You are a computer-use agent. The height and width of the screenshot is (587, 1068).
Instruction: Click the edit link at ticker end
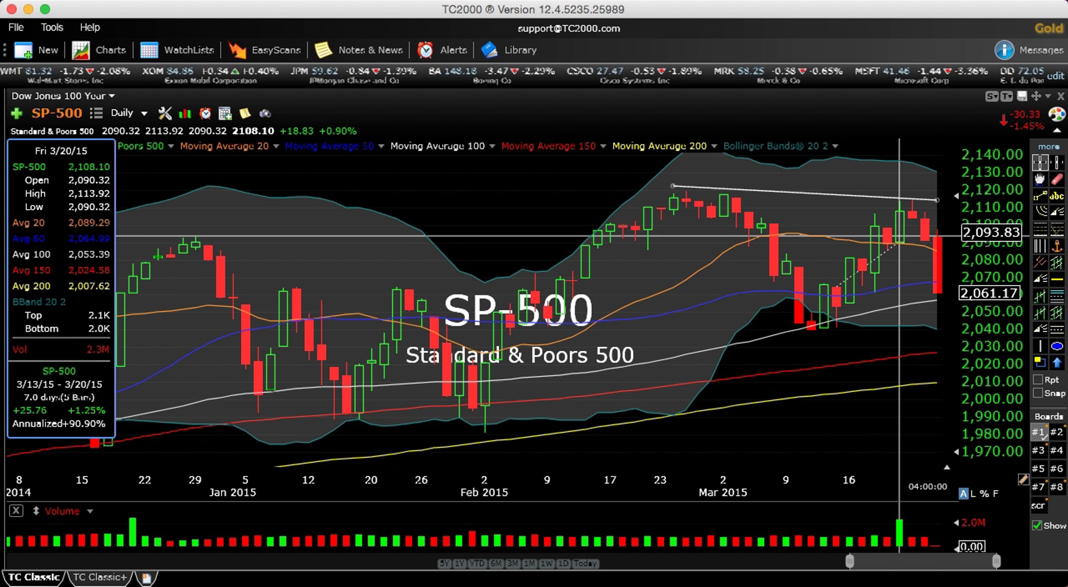point(1056,76)
